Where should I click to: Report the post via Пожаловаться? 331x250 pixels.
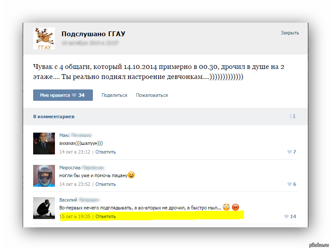[x=152, y=95]
